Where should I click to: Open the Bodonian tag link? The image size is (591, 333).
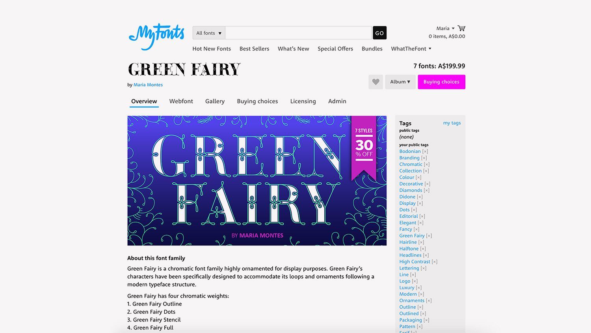(x=410, y=152)
